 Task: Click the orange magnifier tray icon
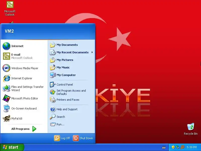182,147
